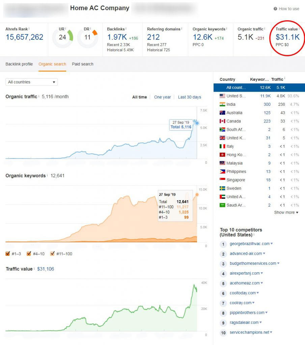Click the Philippines flag icon
Image resolution: width=305 pixels, height=345 pixels.
pyautogui.click(x=222, y=171)
